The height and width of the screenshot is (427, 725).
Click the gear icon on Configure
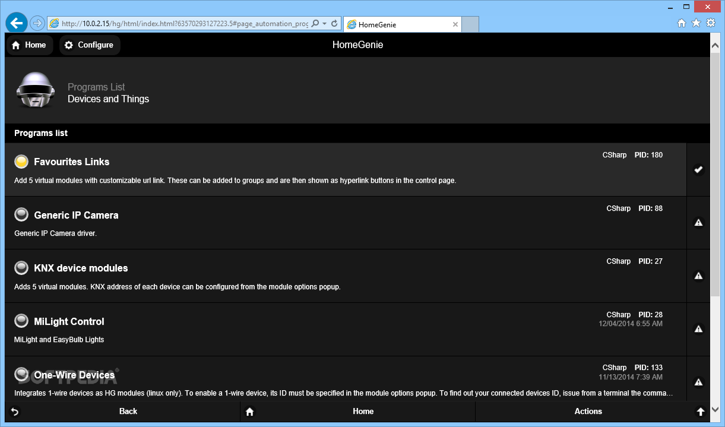(x=69, y=45)
